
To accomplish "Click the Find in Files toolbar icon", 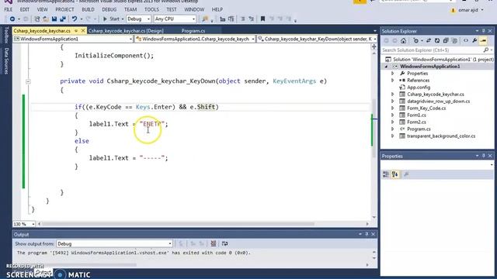I will (205, 19).
